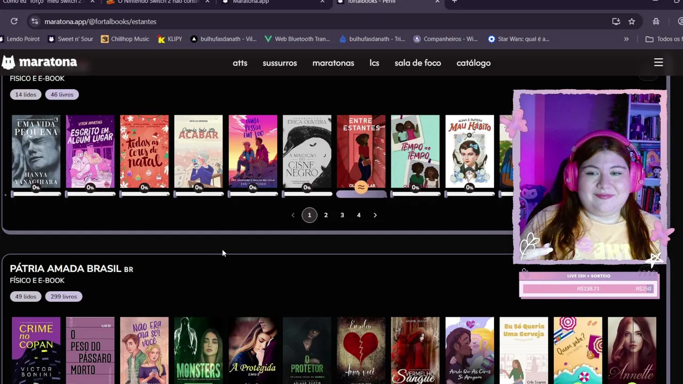683x384 pixels.
Task: Open the Companheiros - Wi... bookmark
Action: pyautogui.click(x=446, y=39)
